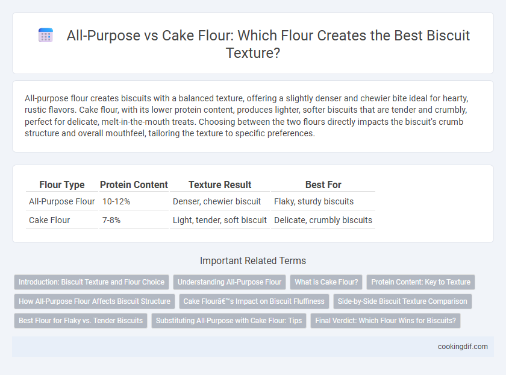Click the 'Flour Type' column header

[x=62, y=184]
